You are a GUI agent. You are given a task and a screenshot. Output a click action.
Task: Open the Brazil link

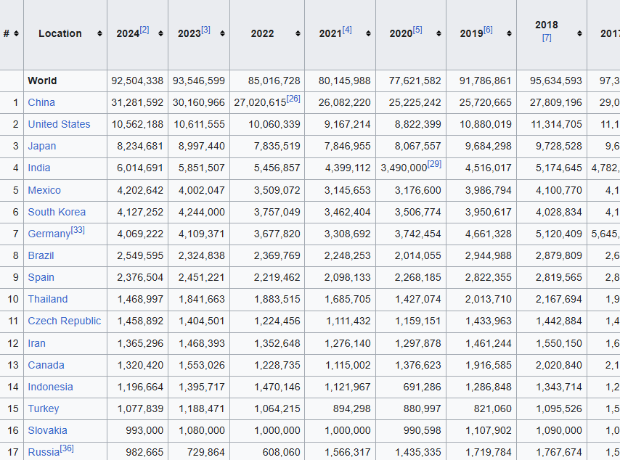pos(41,255)
